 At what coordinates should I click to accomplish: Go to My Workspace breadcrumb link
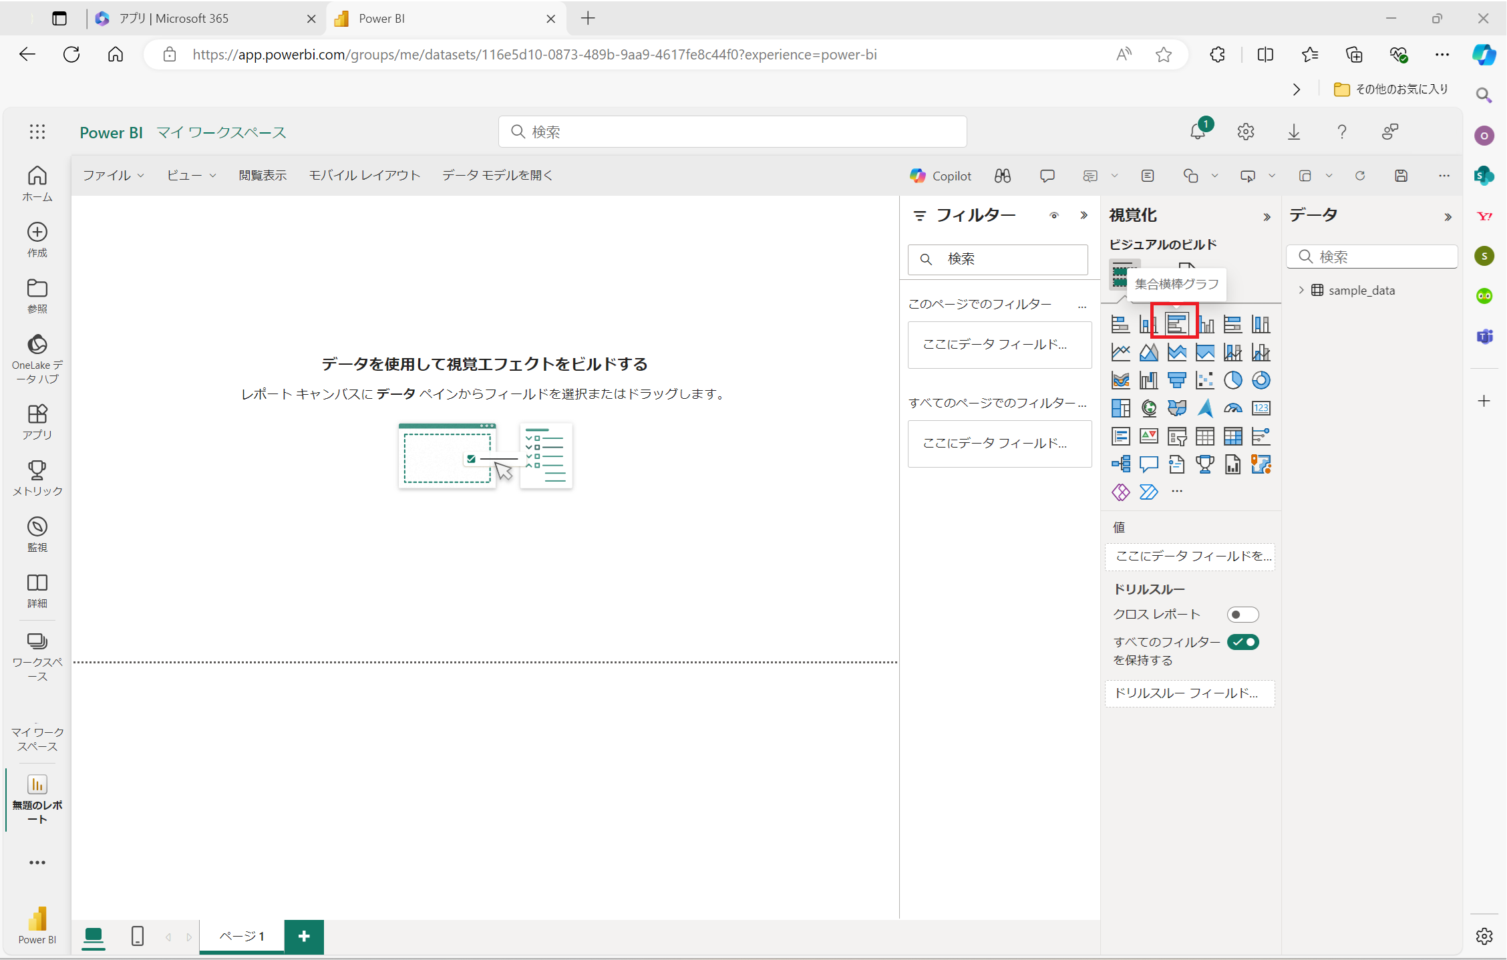click(221, 132)
